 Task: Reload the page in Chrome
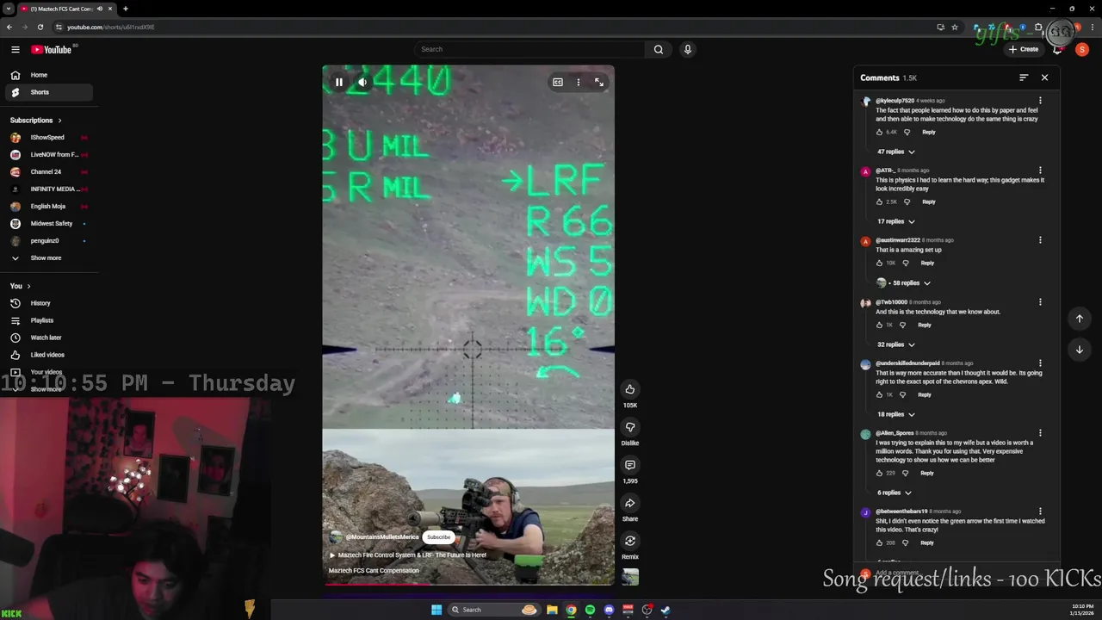[40, 27]
